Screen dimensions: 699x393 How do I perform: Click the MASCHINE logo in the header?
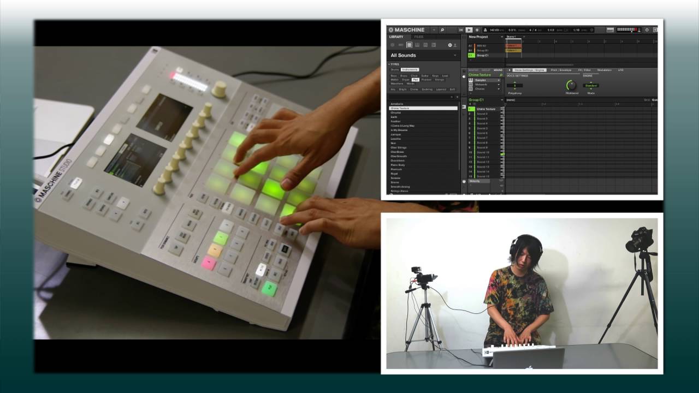click(x=407, y=30)
